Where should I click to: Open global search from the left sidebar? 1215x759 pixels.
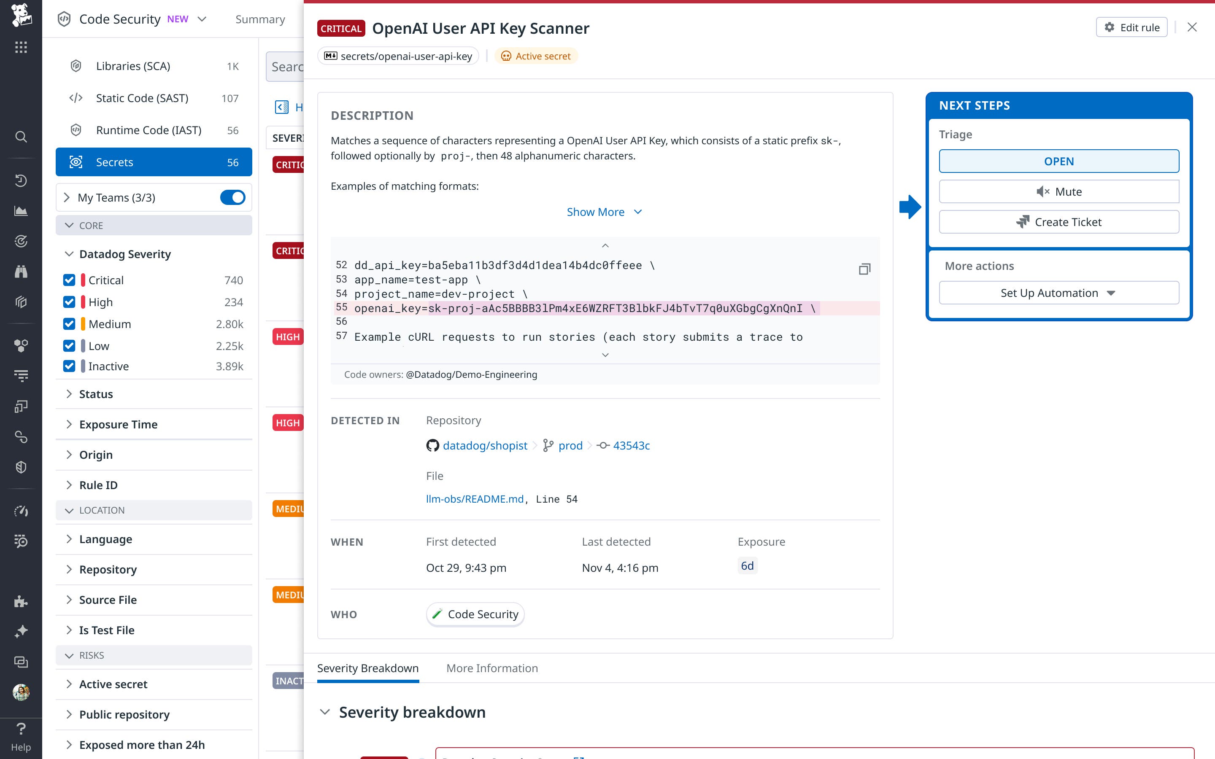[21, 137]
